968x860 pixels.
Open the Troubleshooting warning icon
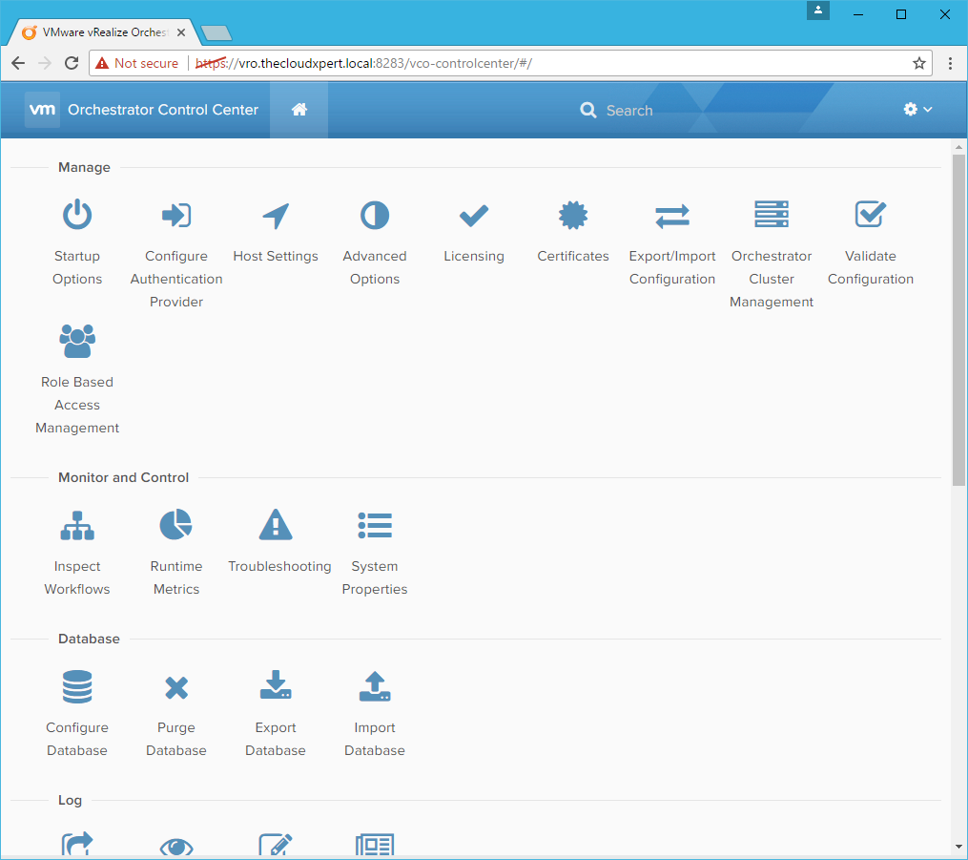tap(276, 526)
